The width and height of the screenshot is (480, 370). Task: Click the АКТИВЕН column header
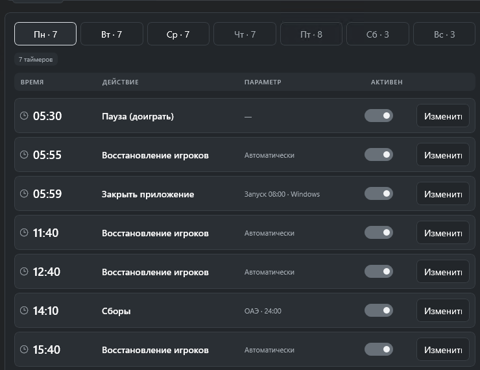point(387,82)
